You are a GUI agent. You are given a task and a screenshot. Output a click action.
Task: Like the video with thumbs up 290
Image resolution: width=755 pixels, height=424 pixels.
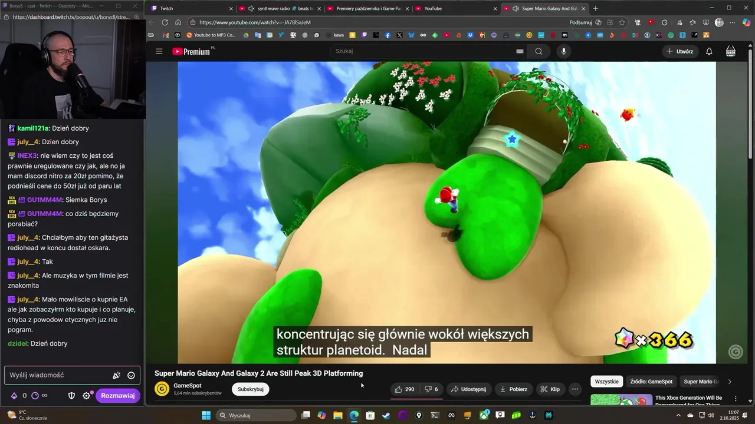click(405, 389)
